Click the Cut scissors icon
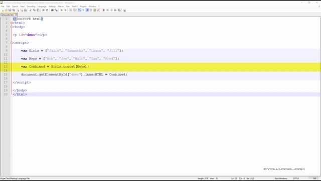This screenshot has height=181, width=321. 30,10
